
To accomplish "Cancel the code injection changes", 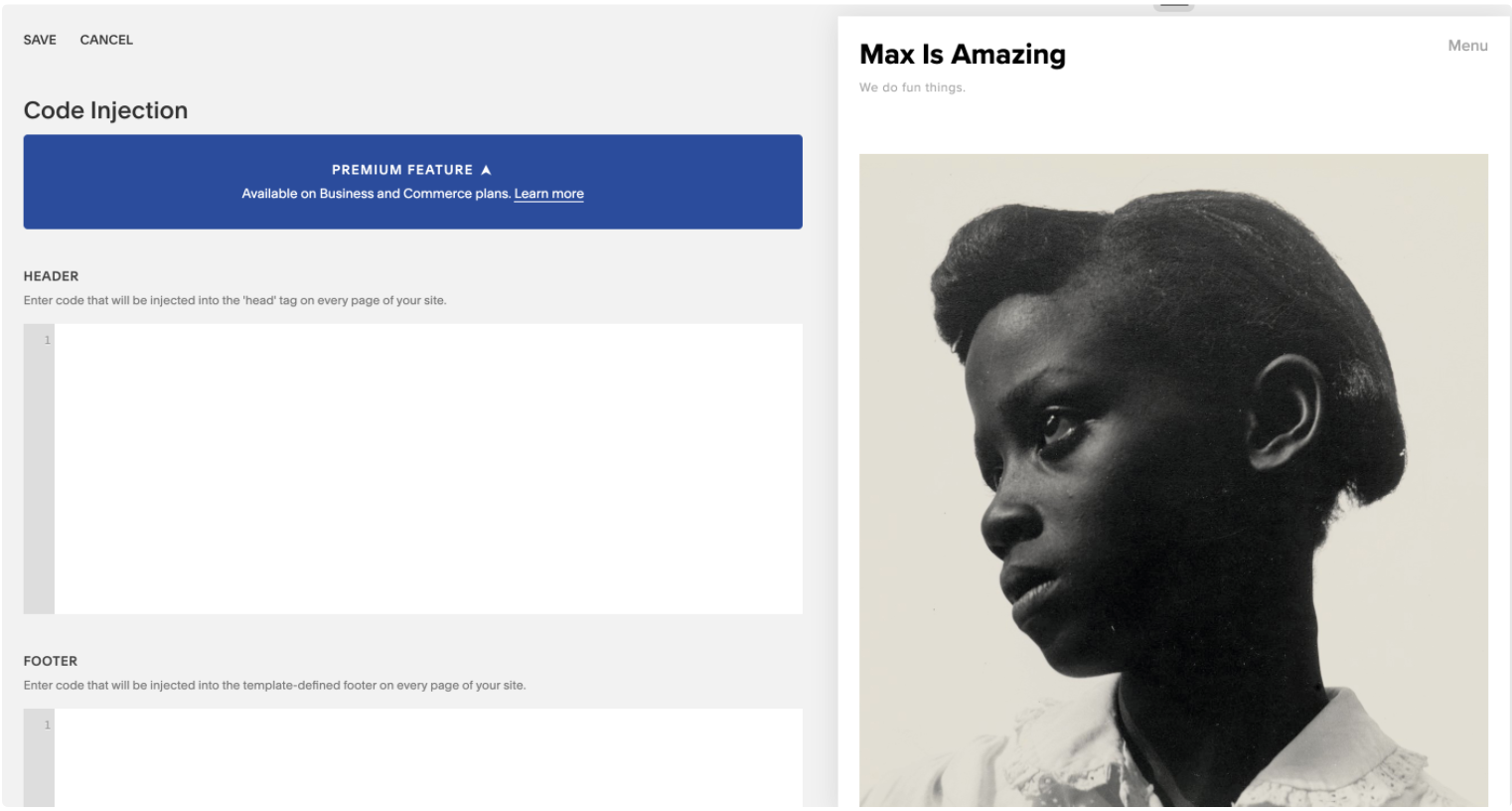I will [106, 40].
